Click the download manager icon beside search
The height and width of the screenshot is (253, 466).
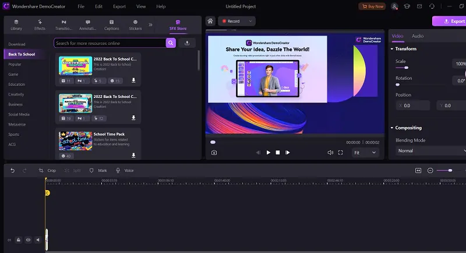187,43
